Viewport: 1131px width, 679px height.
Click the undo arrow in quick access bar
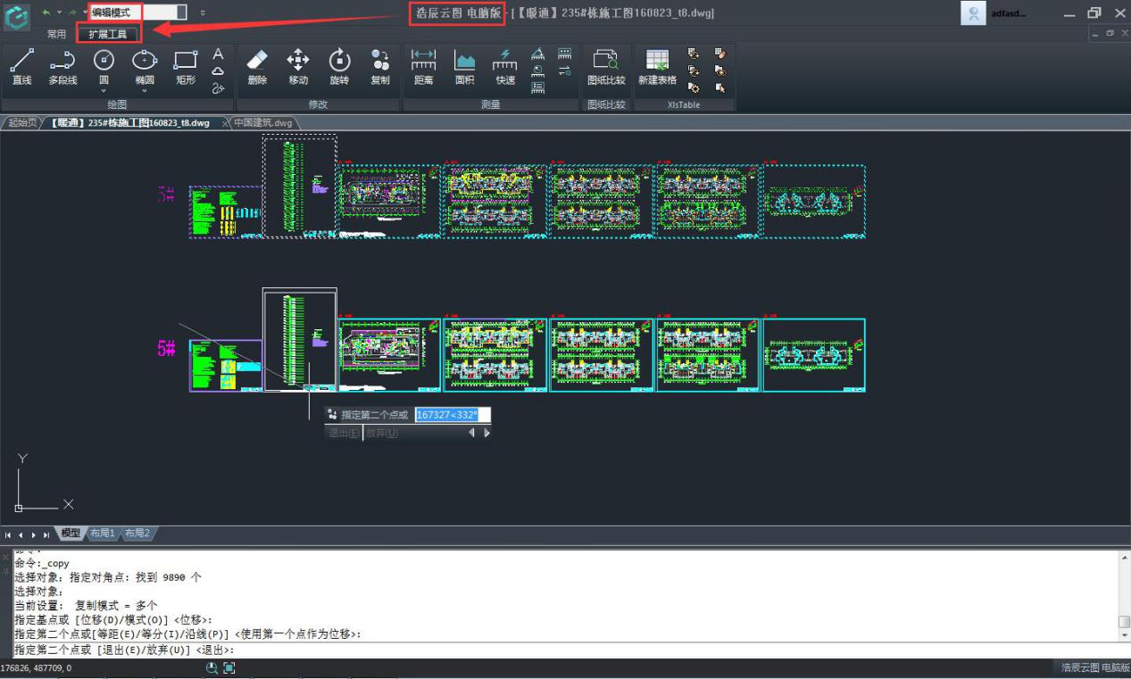click(x=46, y=12)
